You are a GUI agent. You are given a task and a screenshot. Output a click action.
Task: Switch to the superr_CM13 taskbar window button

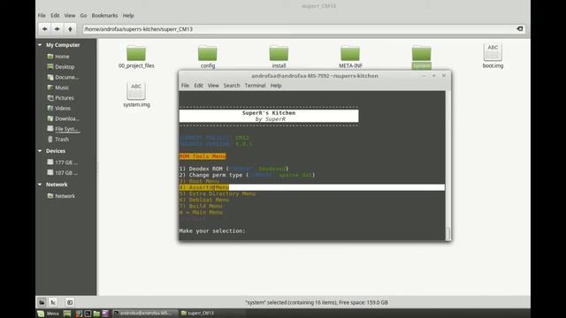coord(197,314)
